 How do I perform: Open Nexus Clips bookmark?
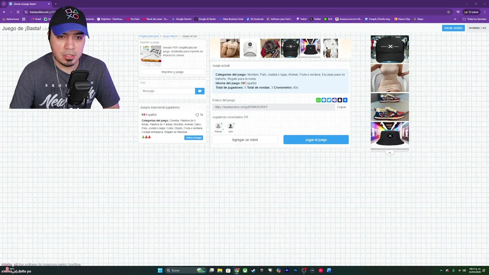point(402,19)
